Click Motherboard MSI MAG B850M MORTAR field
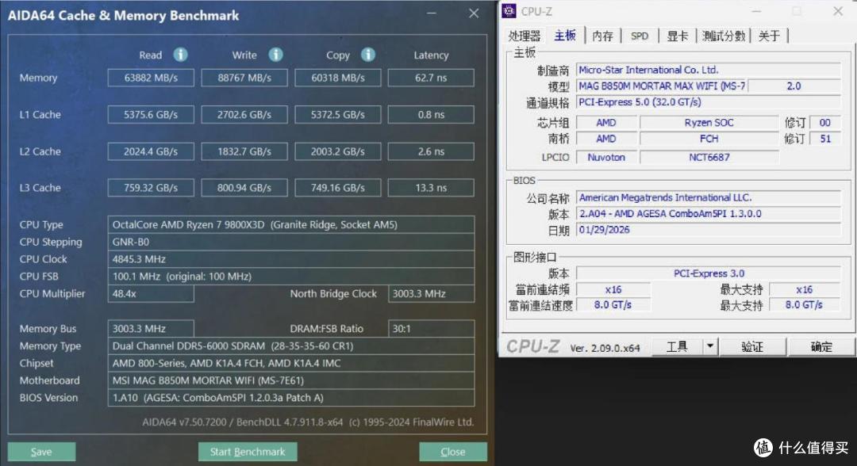Image resolution: width=857 pixels, height=466 pixels. click(x=291, y=380)
